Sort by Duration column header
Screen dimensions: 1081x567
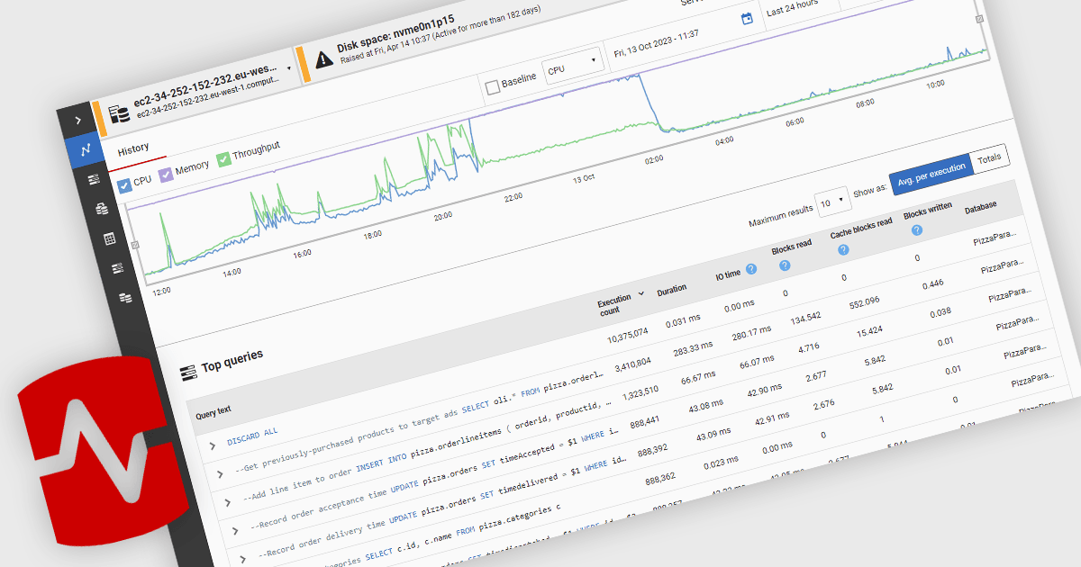pos(671,290)
